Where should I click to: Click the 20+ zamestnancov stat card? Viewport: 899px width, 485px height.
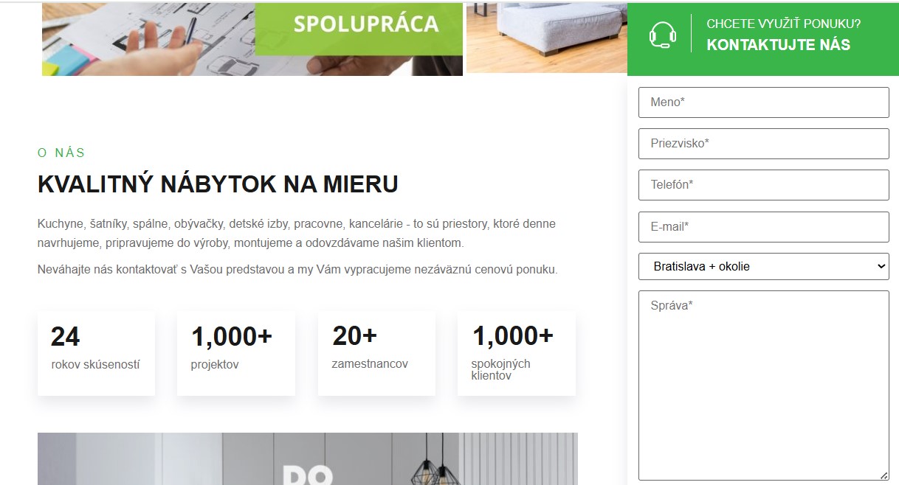tap(376, 353)
